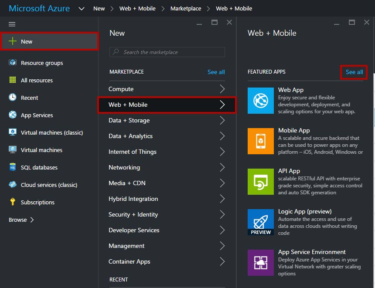Open Mobile App title
Viewport: 375px width, 288px height.
pyautogui.click(x=294, y=130)
